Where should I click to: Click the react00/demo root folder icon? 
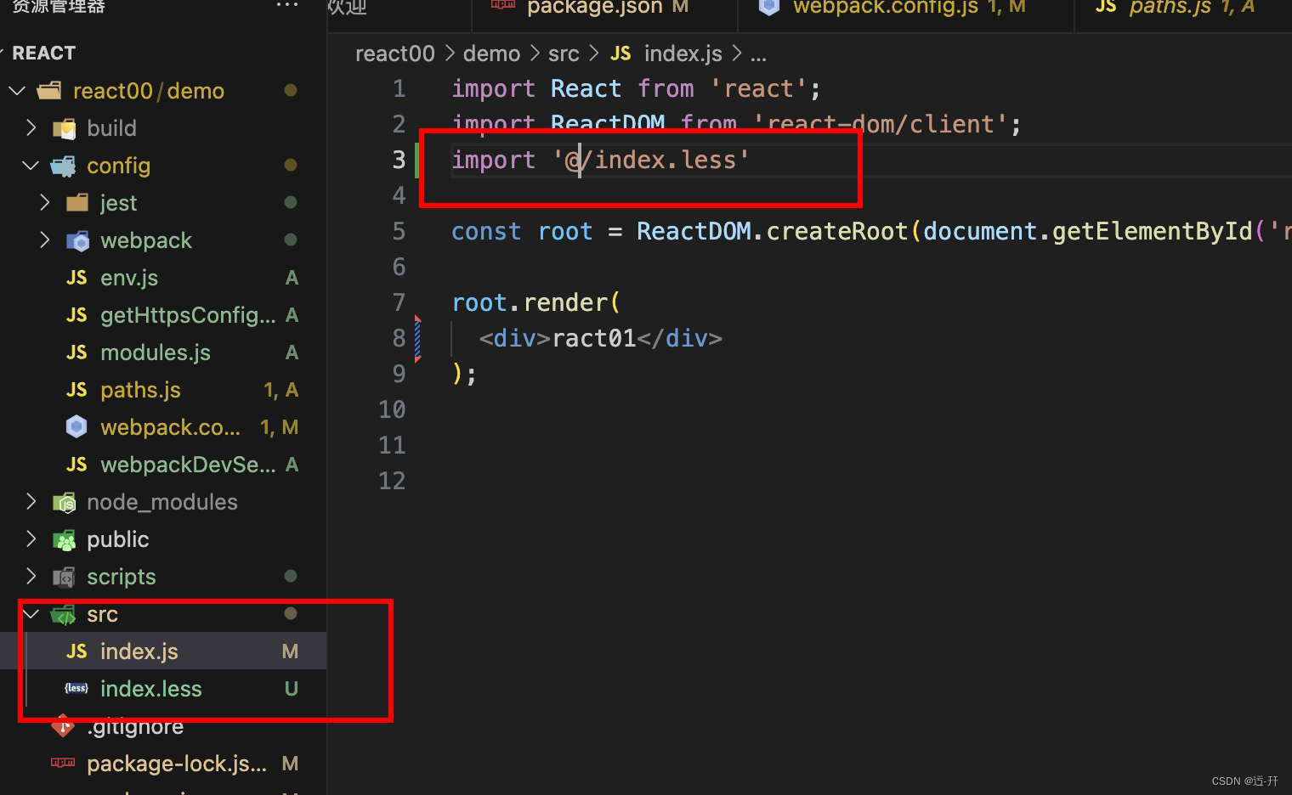(x=50, y=91)
